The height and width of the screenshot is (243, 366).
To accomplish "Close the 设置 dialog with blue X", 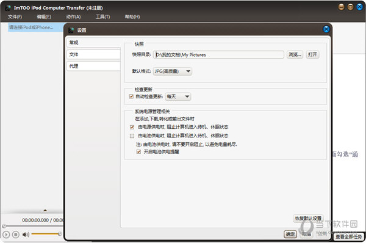I will pyautogui.click(x=326, y=29).
